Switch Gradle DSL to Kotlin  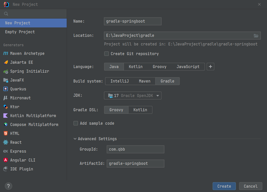point(140,110)
